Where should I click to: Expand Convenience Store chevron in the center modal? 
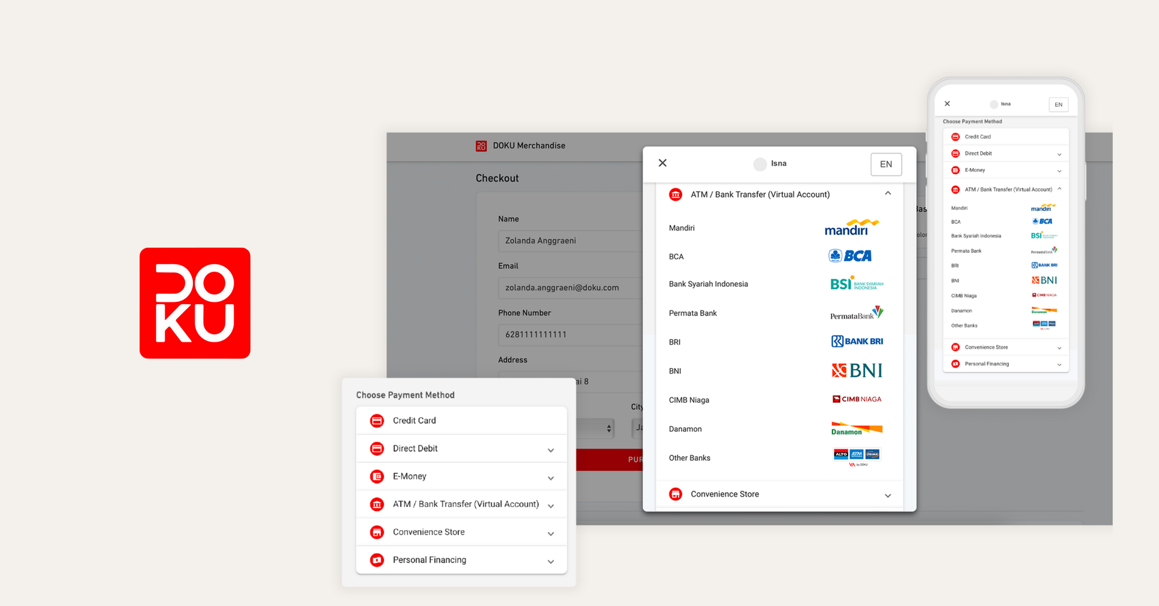[888, 495]
